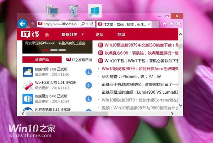213x143 pixels.
Task: Switch to the 软媒产品 tab
Action: pyautogui.click(x=42, y=59)
